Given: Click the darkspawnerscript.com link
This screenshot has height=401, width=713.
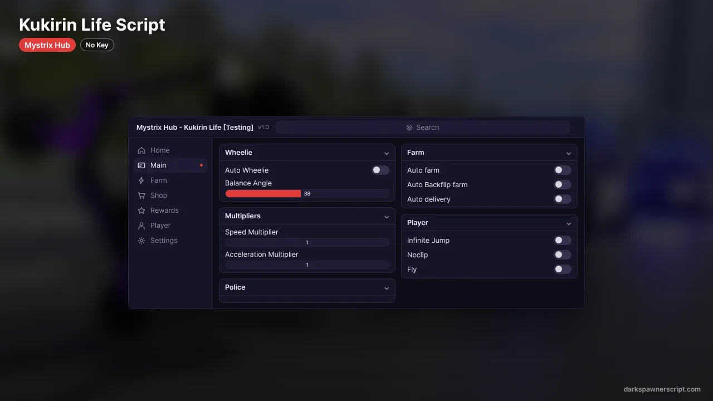Looking at the screenshot, I should tap(662, 389).
